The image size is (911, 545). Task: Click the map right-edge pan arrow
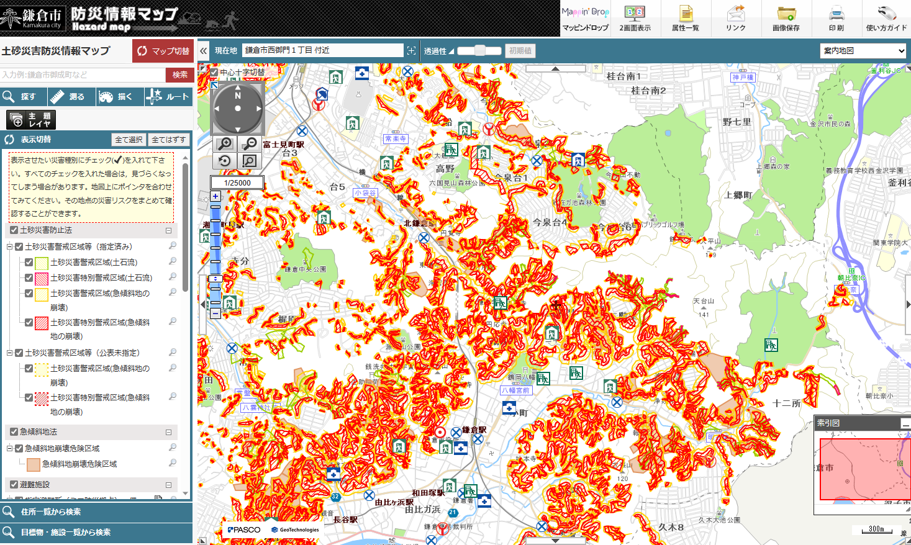tap(908, 304)
